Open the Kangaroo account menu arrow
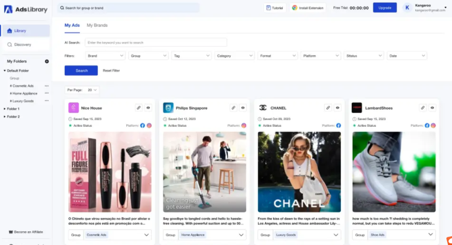 coord(446,8)
